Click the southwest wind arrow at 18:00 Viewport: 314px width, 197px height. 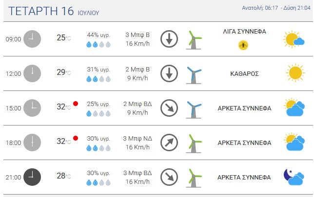point(169,143)
